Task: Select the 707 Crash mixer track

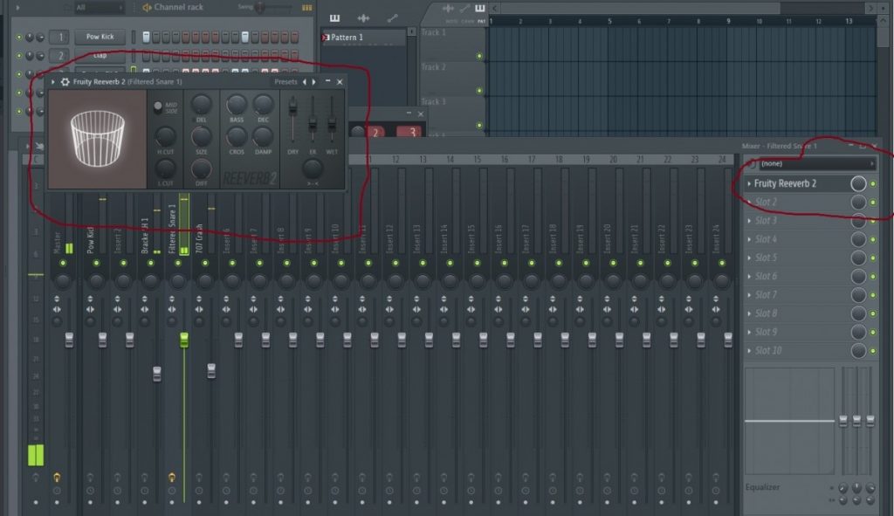Action: point(199,238)
